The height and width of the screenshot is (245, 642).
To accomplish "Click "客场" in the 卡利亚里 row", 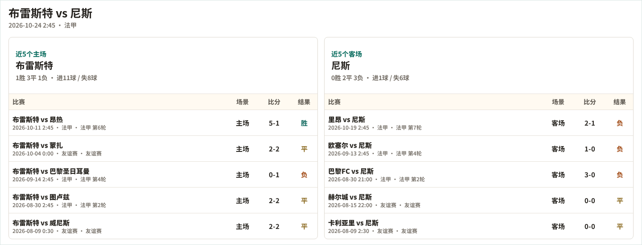I will click(x=558, y=226).
